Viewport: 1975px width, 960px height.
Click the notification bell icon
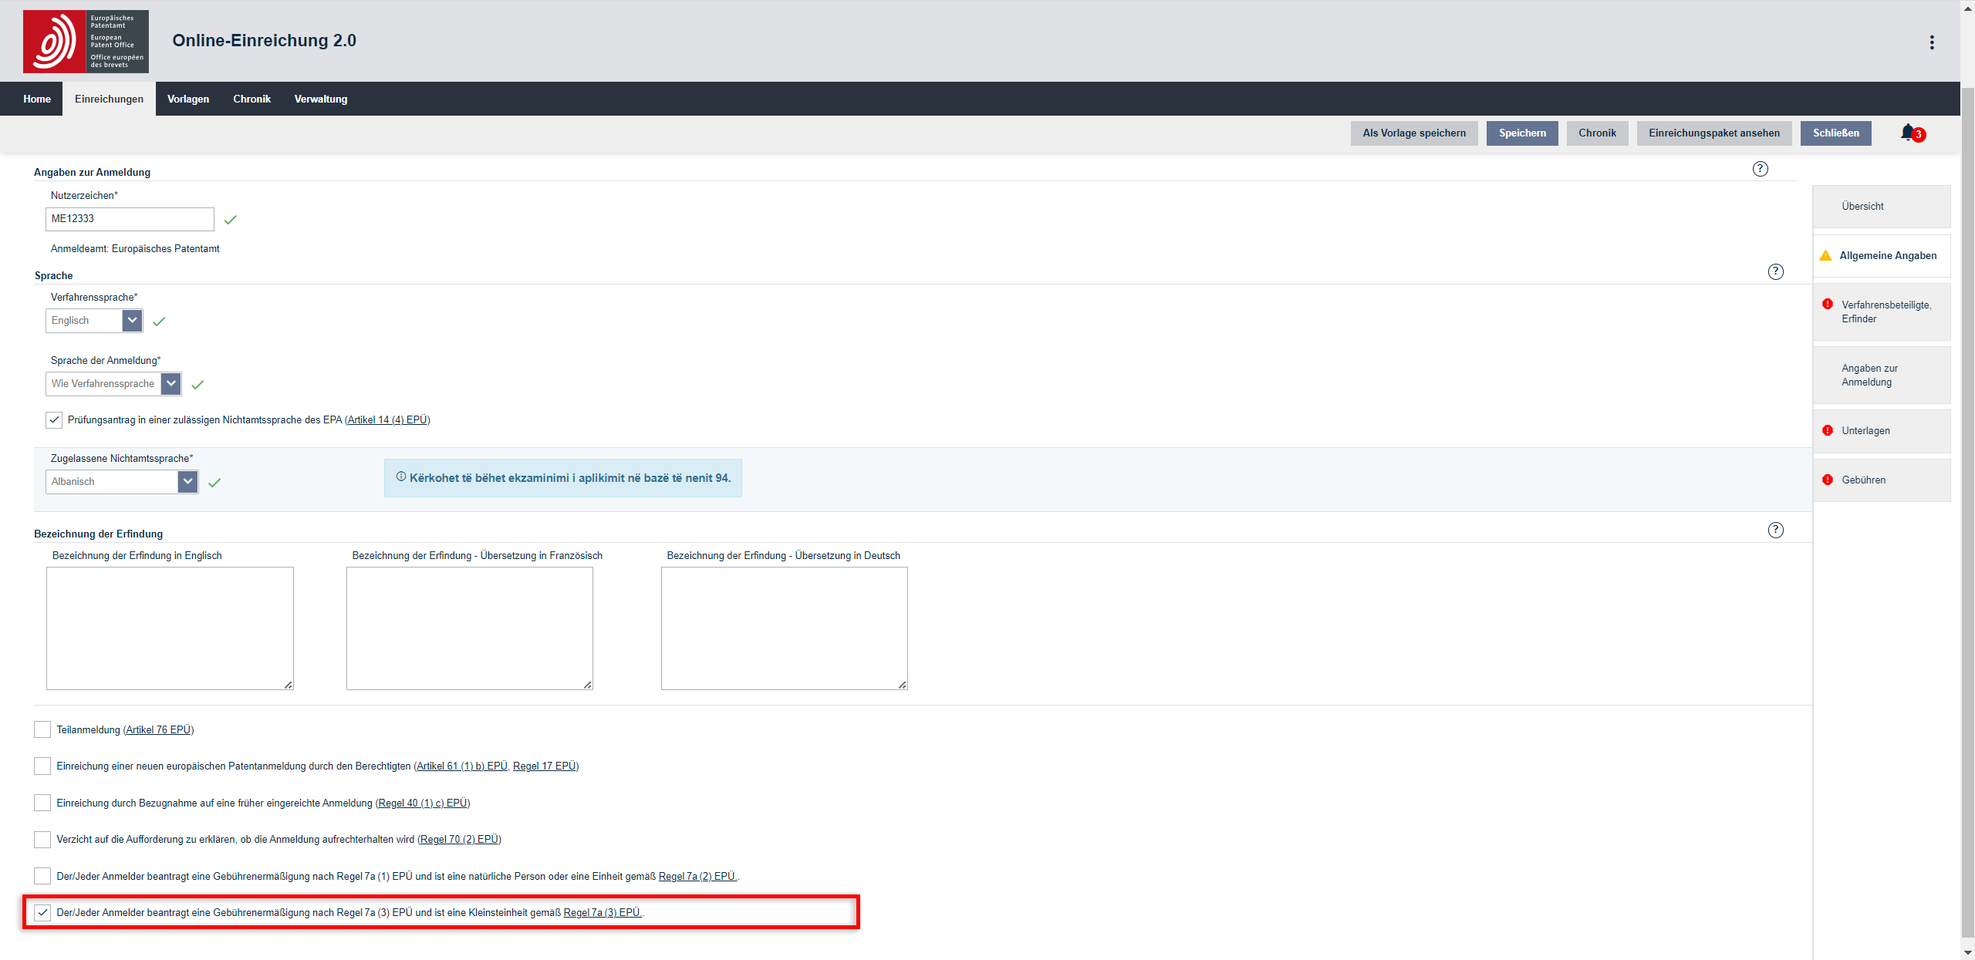click(1907, 133)
